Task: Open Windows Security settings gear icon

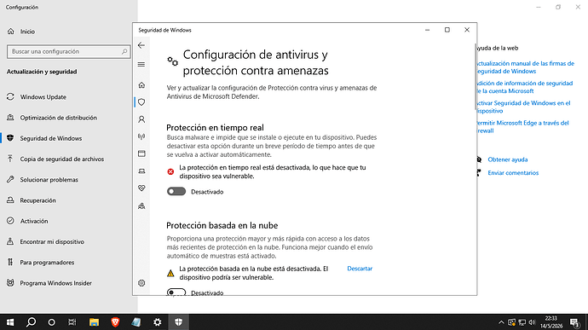Action: (141, 283)
